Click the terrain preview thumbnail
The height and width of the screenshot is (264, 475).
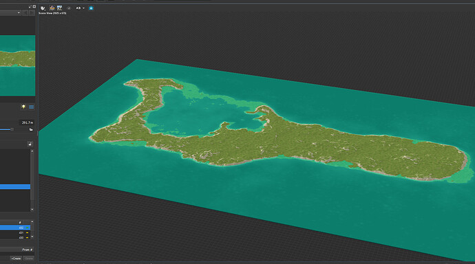18,65
